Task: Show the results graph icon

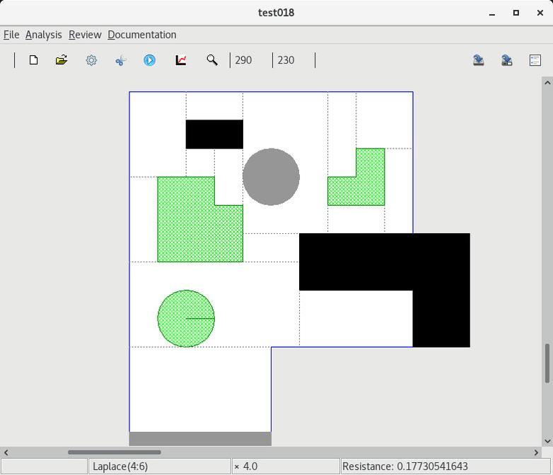Action: (x=181, y=60)
